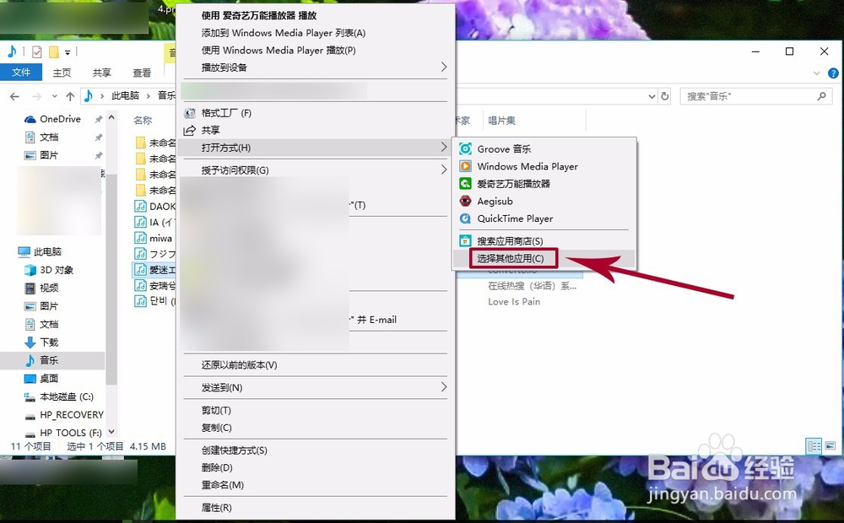Click the share icon beside 共享

pos(189,130)
